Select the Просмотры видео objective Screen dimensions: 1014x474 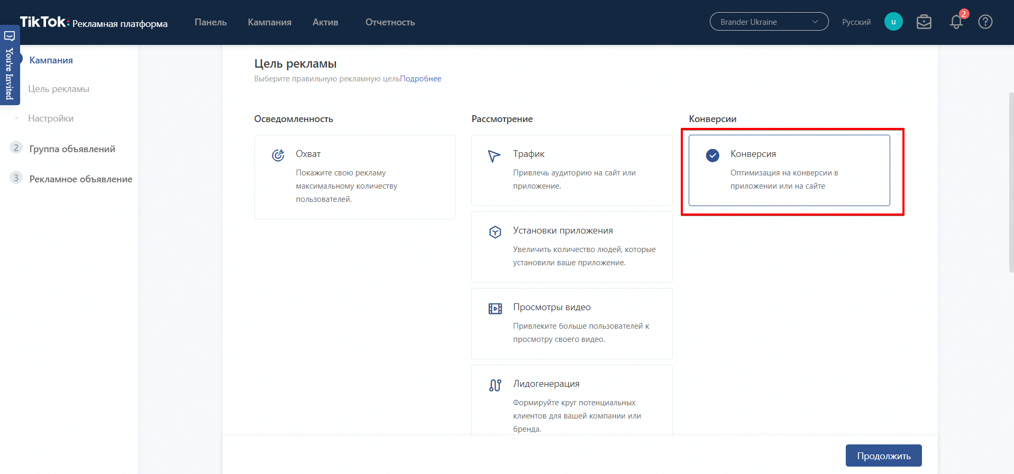pos(571,323)
